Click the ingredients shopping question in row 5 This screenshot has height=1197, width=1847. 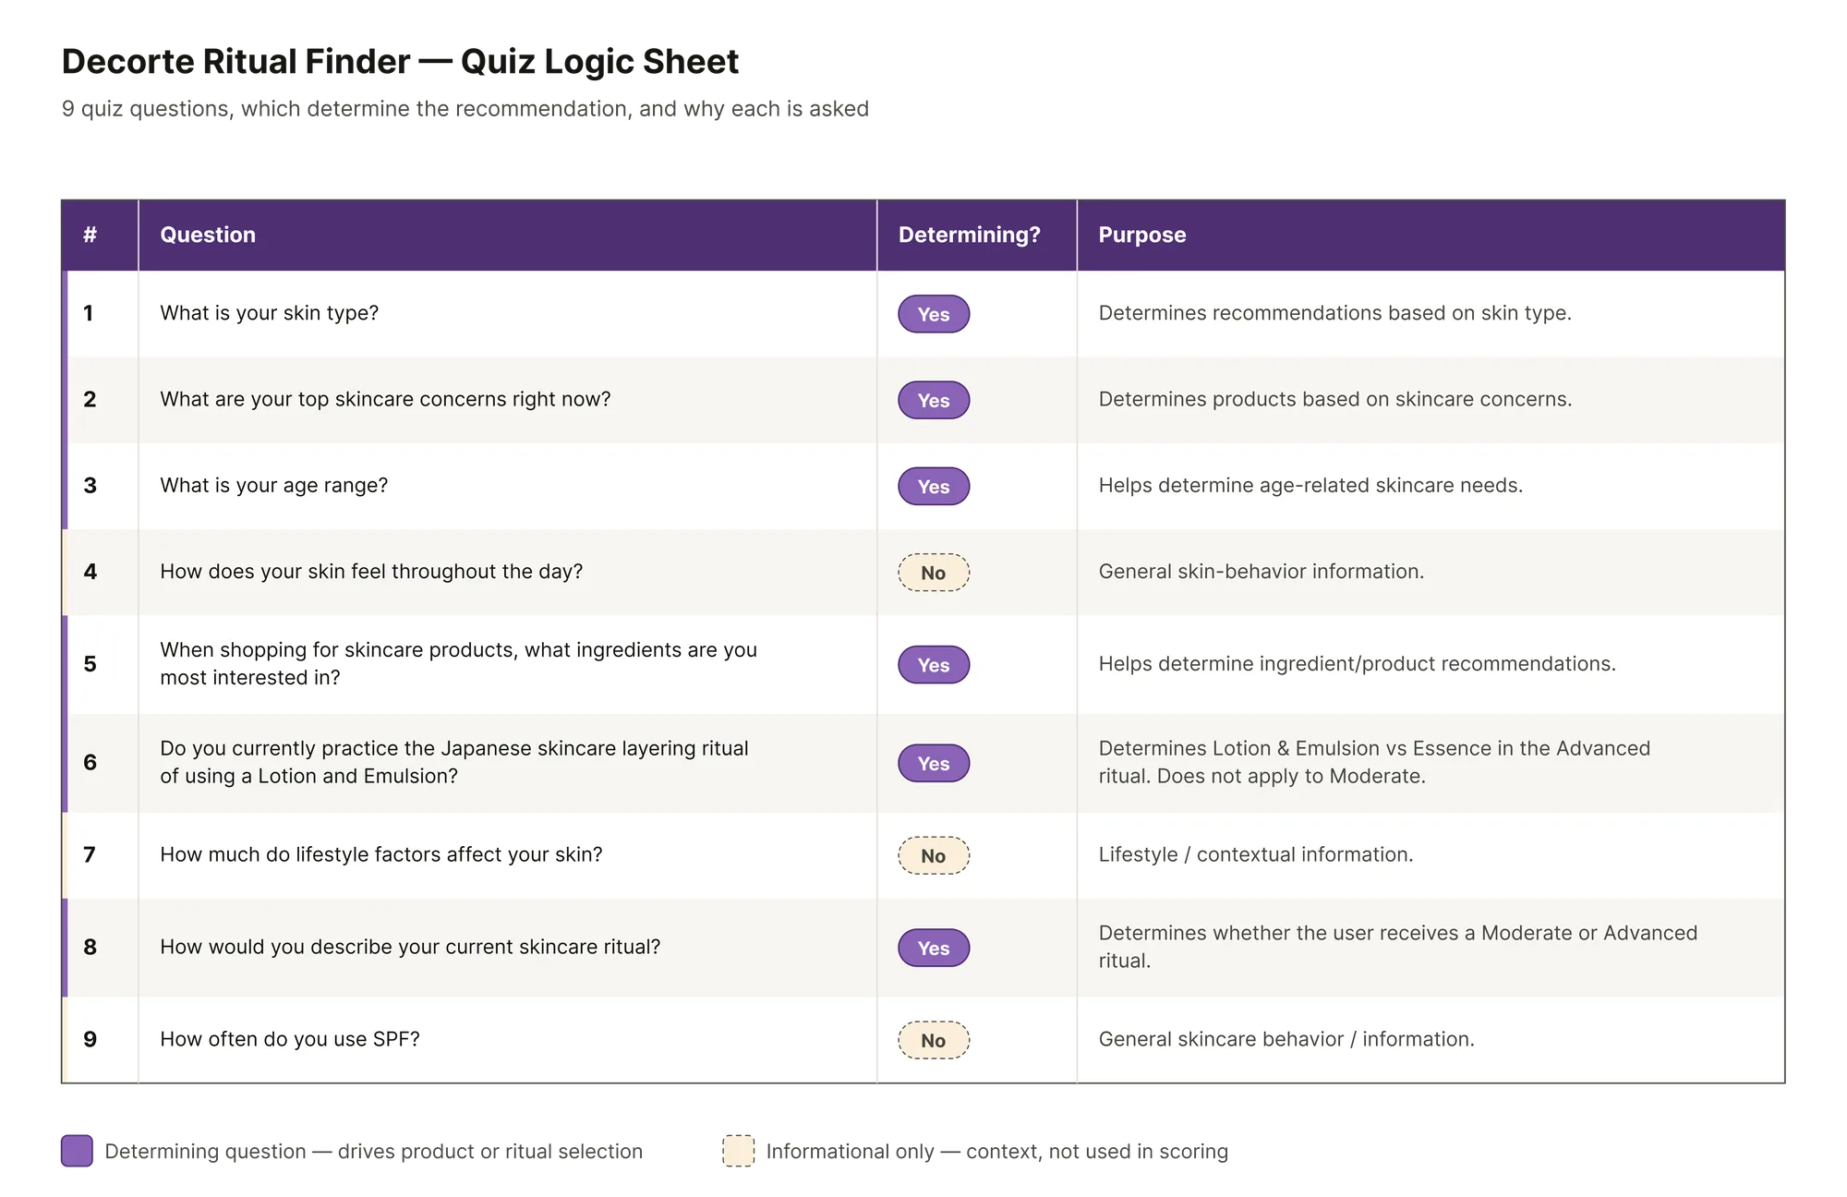(x=458, y=663)
